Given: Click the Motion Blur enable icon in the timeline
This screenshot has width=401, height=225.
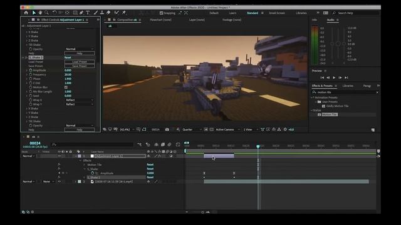Looking at the screenshot, I should click(x=169, y=144).
